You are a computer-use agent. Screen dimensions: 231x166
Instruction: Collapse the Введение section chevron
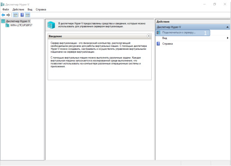pyautogui.click(x=149, y=36)
